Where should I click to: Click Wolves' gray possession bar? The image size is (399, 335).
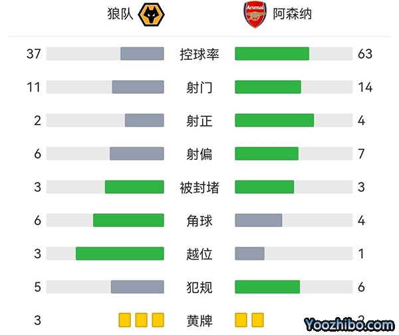(x=142, y=54)
